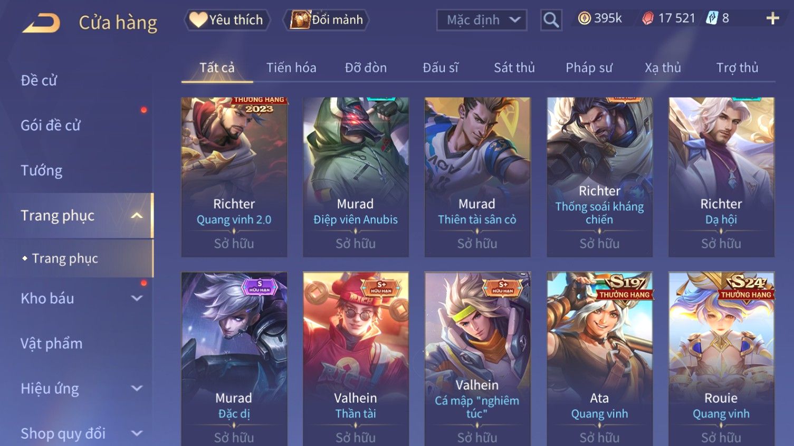Viewport: 794px width, 446px height.
Task: Open the Mặc định sort dropdown
Action: pyautogui.click(x=482, y=20)
